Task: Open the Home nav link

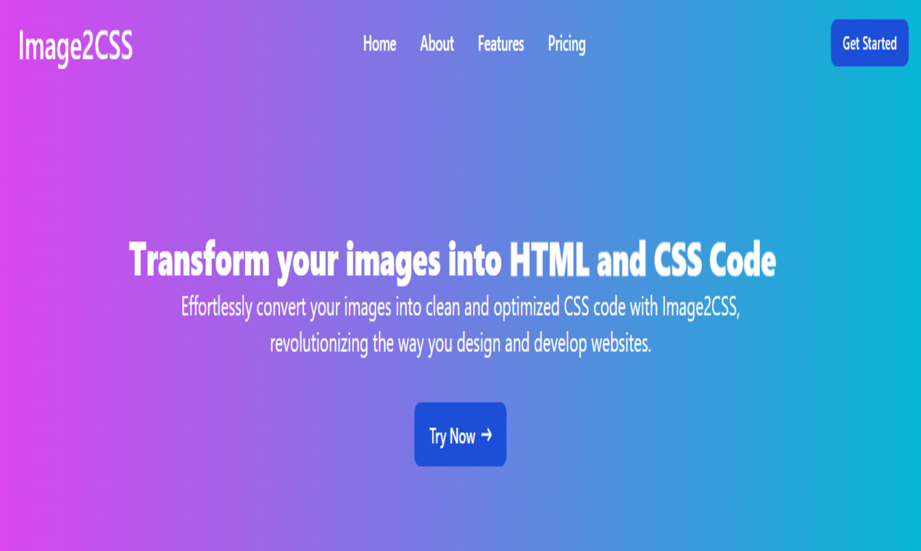Action: (x=379, y=43)
